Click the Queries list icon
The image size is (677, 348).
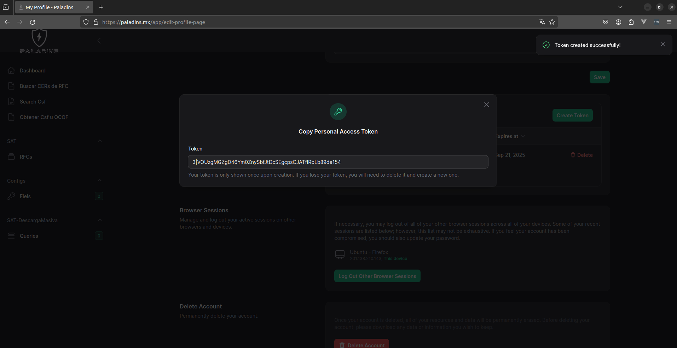tap(11, 236)
